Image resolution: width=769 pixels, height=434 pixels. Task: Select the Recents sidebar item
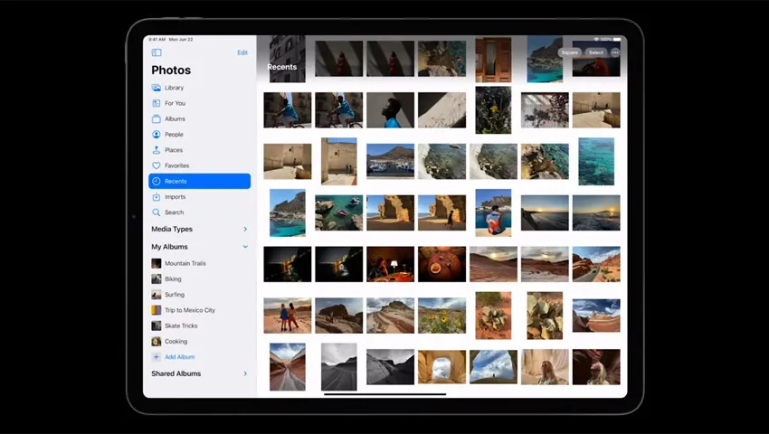click(200, 181)
